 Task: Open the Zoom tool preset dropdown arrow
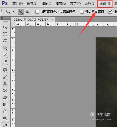[x=14, y=11]
